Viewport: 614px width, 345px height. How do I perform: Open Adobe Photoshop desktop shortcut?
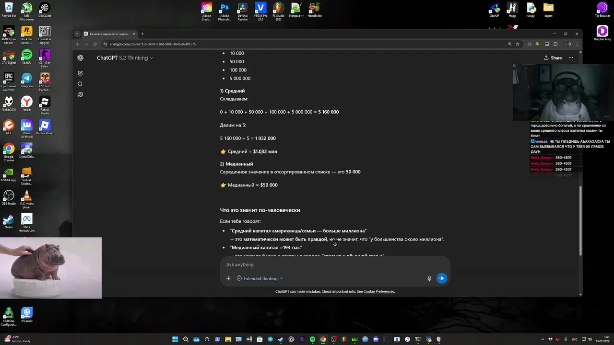224,11
